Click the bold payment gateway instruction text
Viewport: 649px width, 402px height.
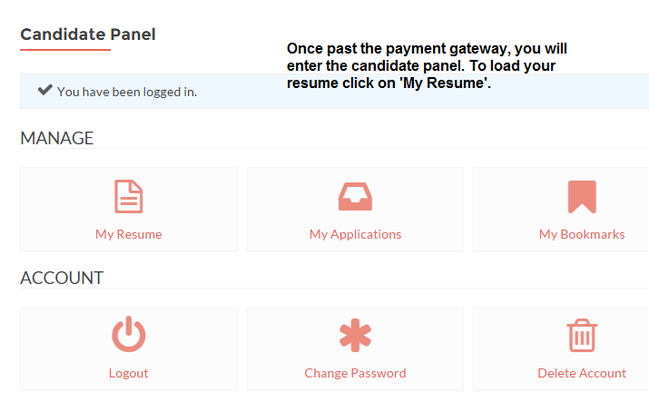coord(427,65)
